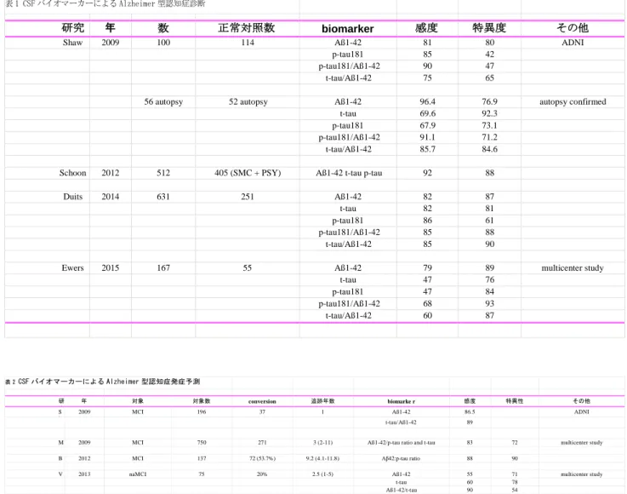Select the 52 autopsy cell
The image size is (627, 494).
tap(248, 101)
